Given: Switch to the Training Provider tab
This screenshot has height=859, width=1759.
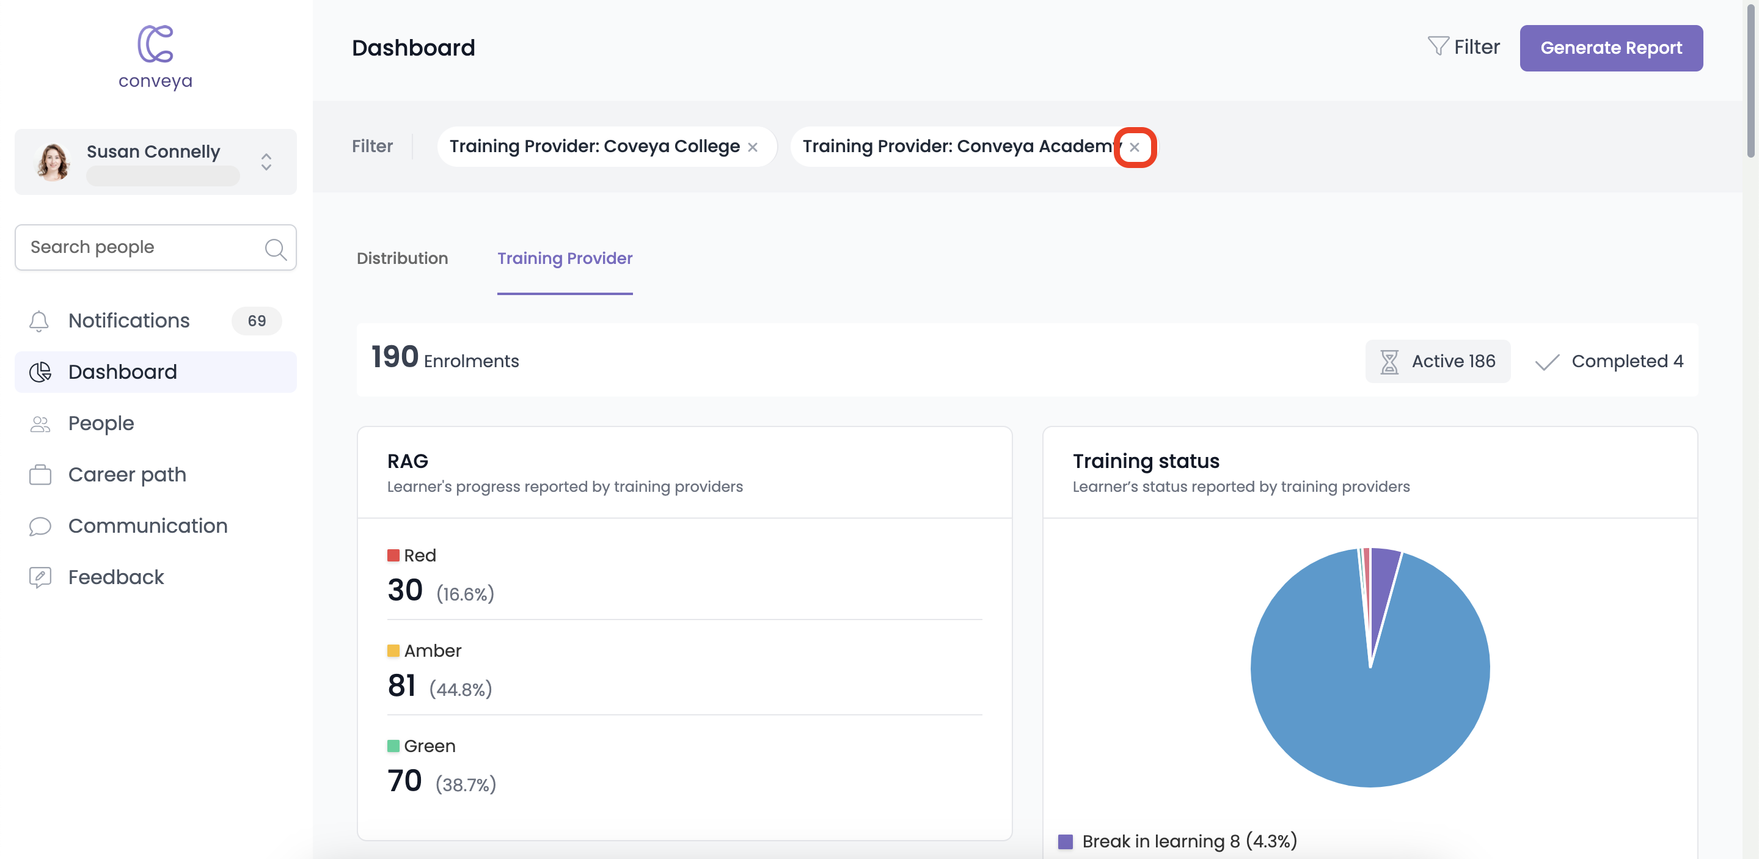Looking at the screenshot, I should tap(565, 259).
